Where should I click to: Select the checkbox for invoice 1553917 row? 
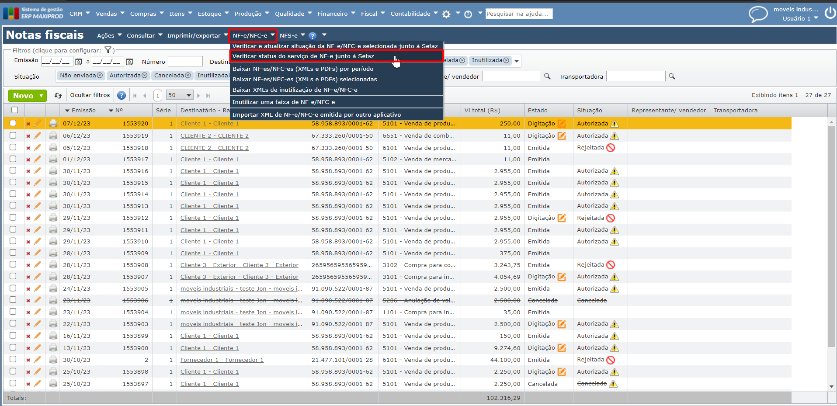point(13,159)
